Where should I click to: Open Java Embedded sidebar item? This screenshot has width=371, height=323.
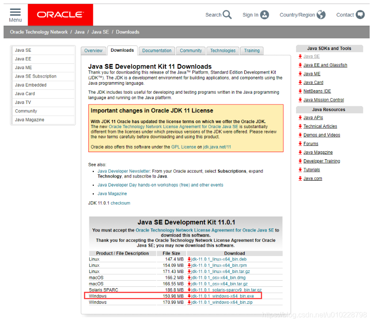pyautogui.click(x=43, y=85)
